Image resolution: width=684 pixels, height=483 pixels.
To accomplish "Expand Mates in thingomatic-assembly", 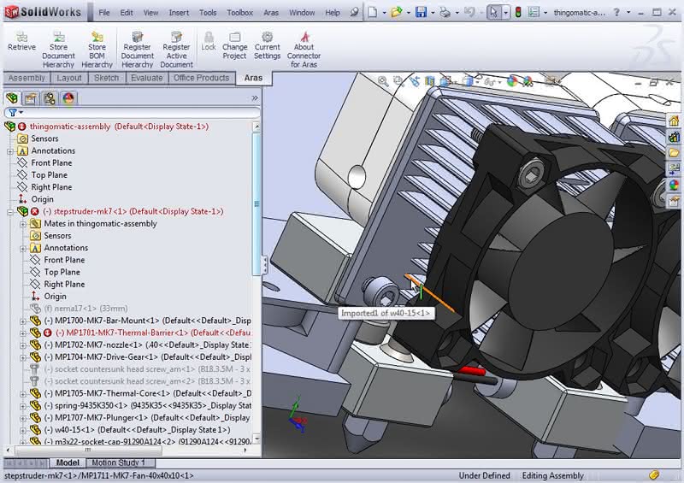I will tap(23, 224).
